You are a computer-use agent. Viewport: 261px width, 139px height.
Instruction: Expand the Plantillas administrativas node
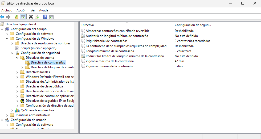pos(7,115)
